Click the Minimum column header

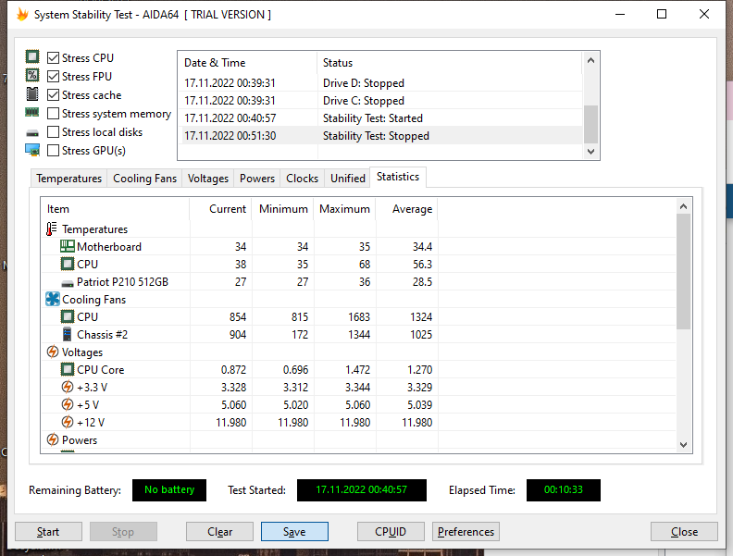pyautogui.click(x=283, y=209)
